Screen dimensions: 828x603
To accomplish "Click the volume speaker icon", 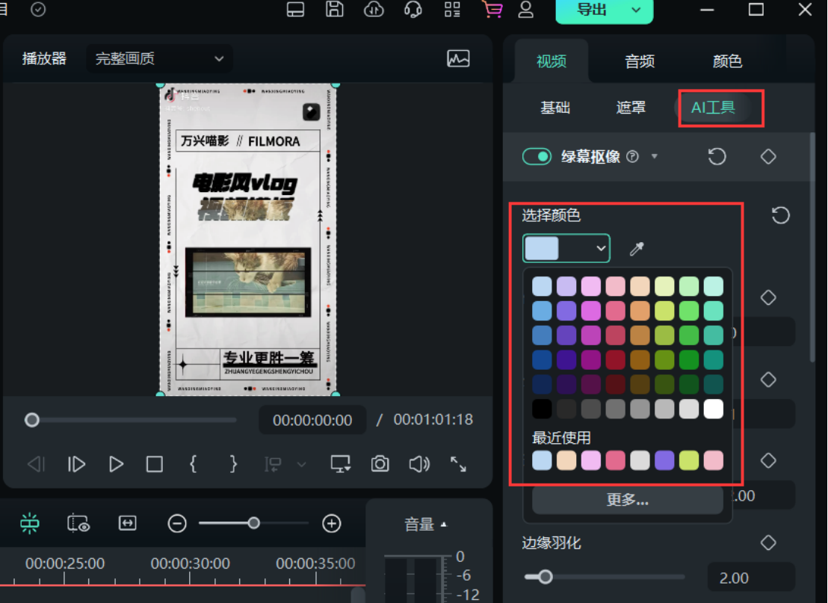I will point(419,464).
